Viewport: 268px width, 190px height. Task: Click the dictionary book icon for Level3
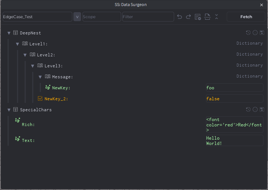(x=40, y=65)
